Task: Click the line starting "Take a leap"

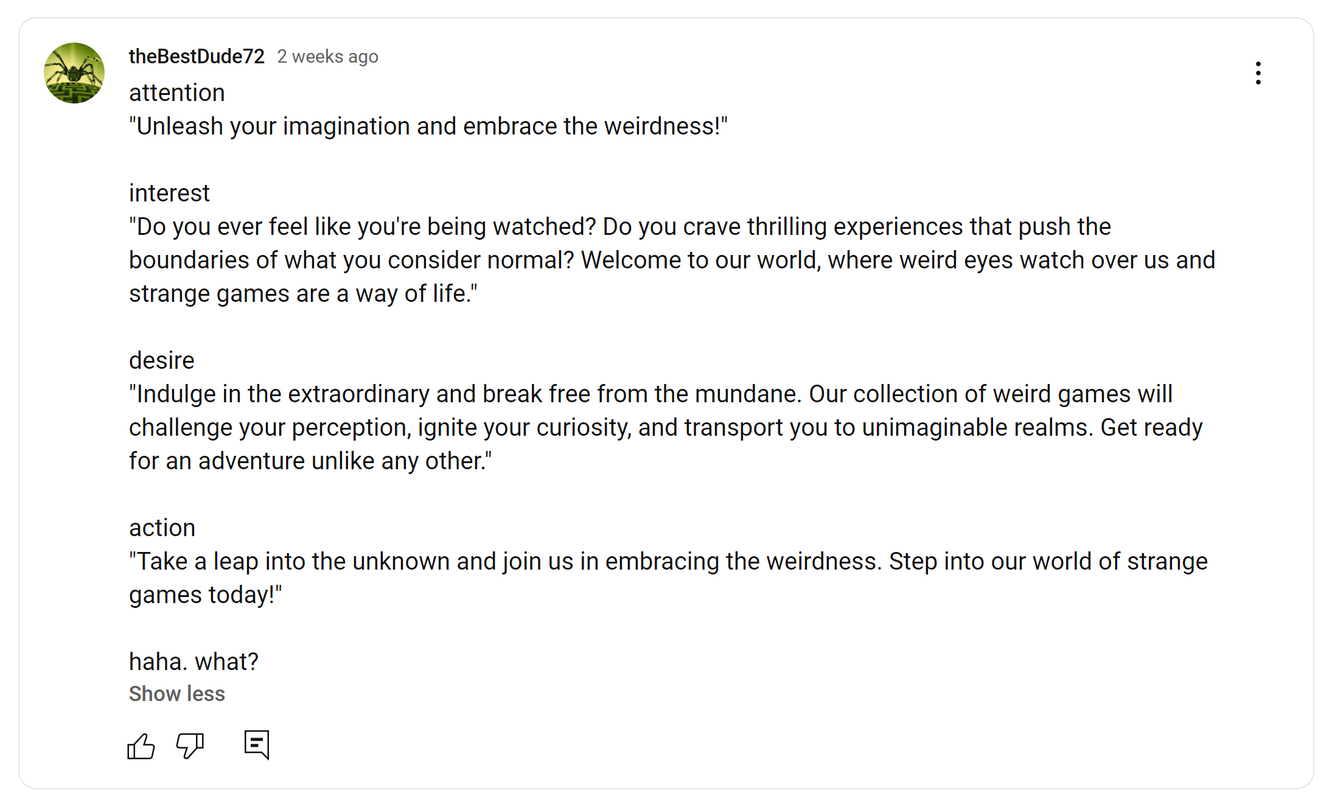Action: point(668,562)
